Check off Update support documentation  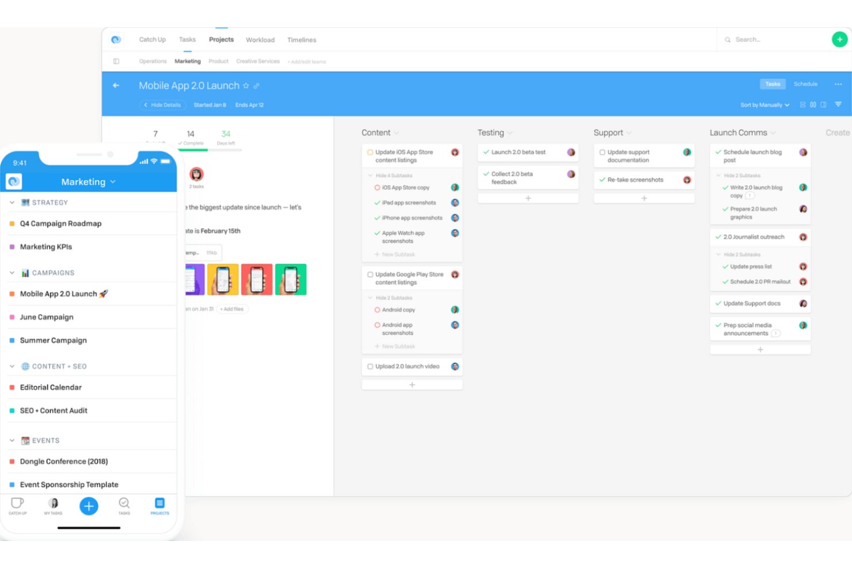(602, 153)
